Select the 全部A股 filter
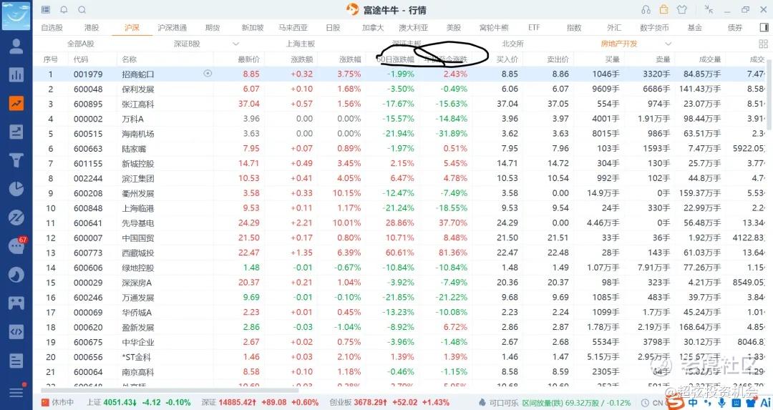The image size is (773, 410). click(x=81, y=44)
